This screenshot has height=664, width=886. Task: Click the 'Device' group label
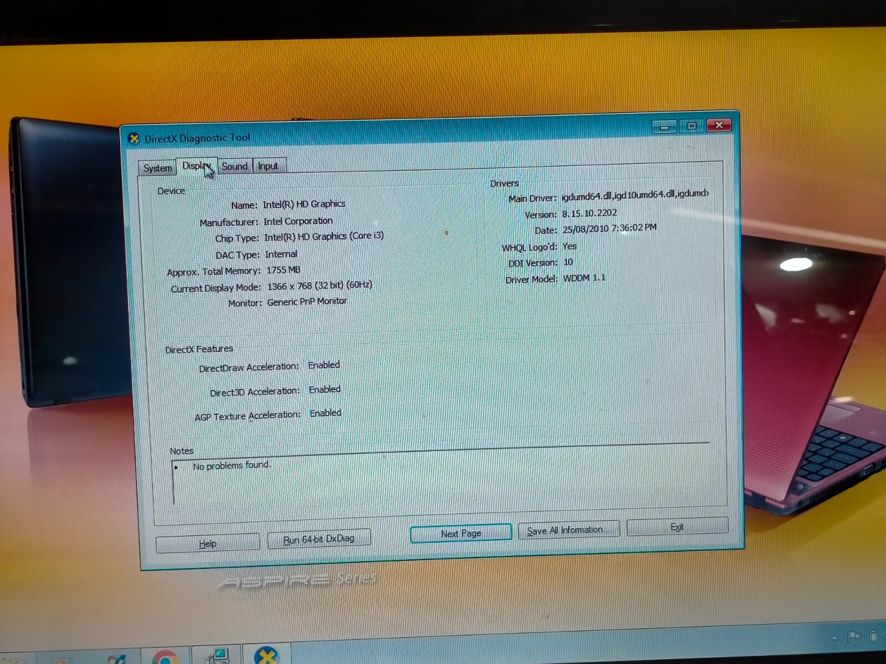(x=171, y=191)
